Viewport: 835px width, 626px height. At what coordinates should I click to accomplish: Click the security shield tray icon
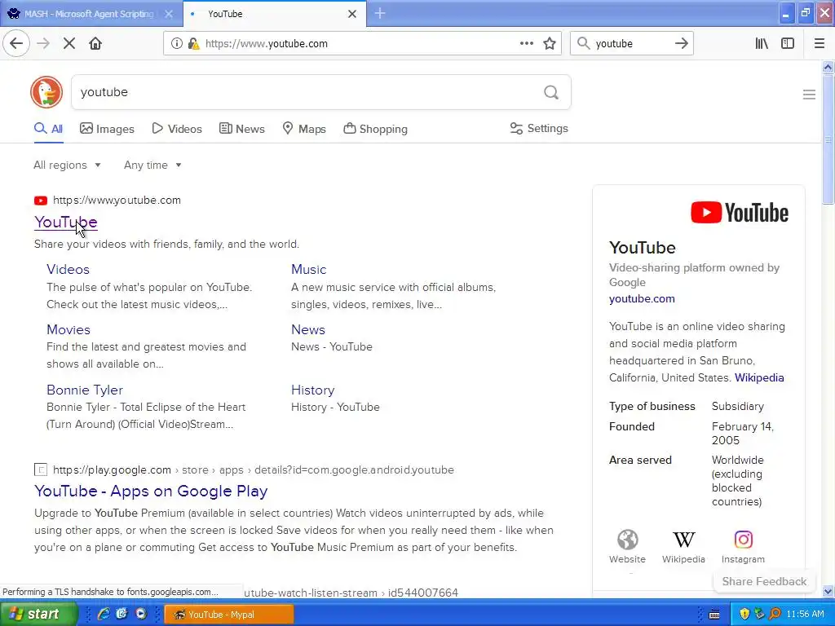(744, 614)
